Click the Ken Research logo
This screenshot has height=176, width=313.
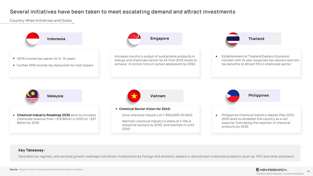271,170
